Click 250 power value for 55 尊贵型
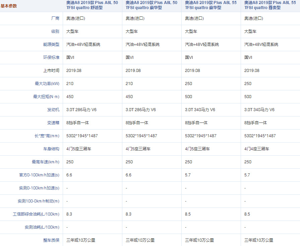This screenshot has width=300, height=246. point(248,84)
